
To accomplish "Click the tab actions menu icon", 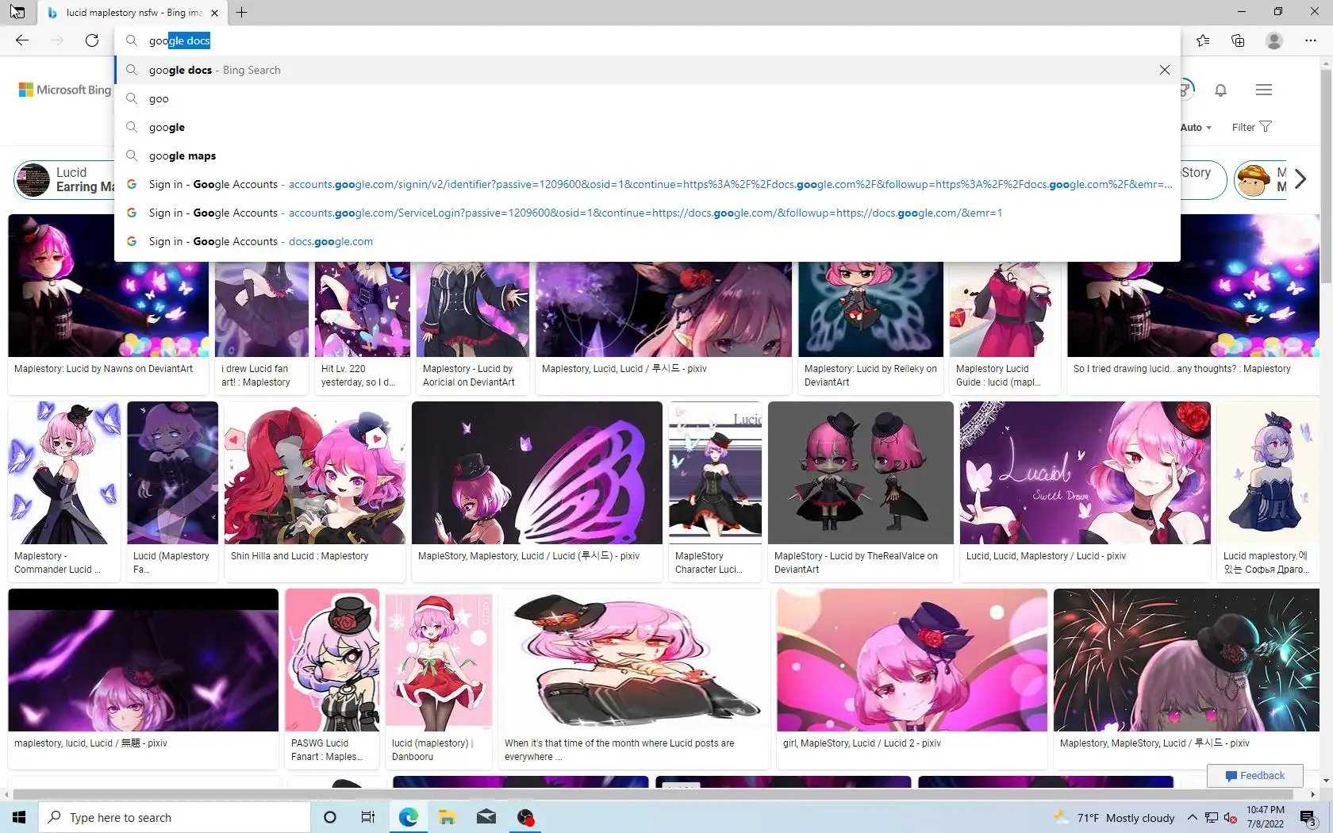I will 17,12.
